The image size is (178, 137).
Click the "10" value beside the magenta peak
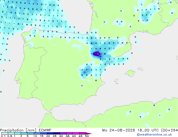[x=101, y=54]
